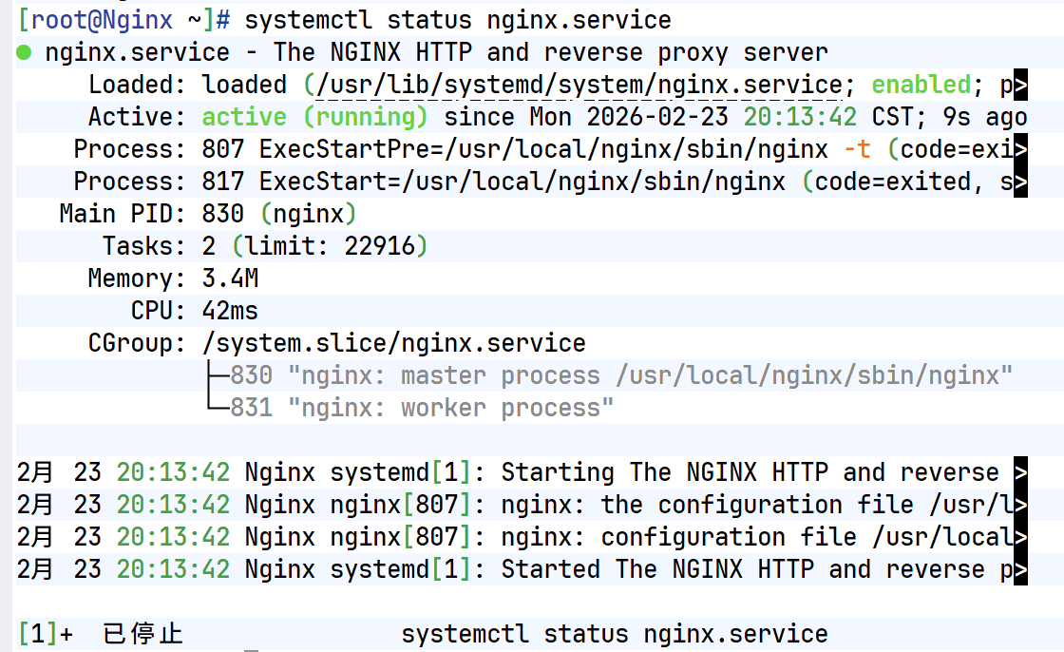Click the 'active (running)' status text

point(314,117)
